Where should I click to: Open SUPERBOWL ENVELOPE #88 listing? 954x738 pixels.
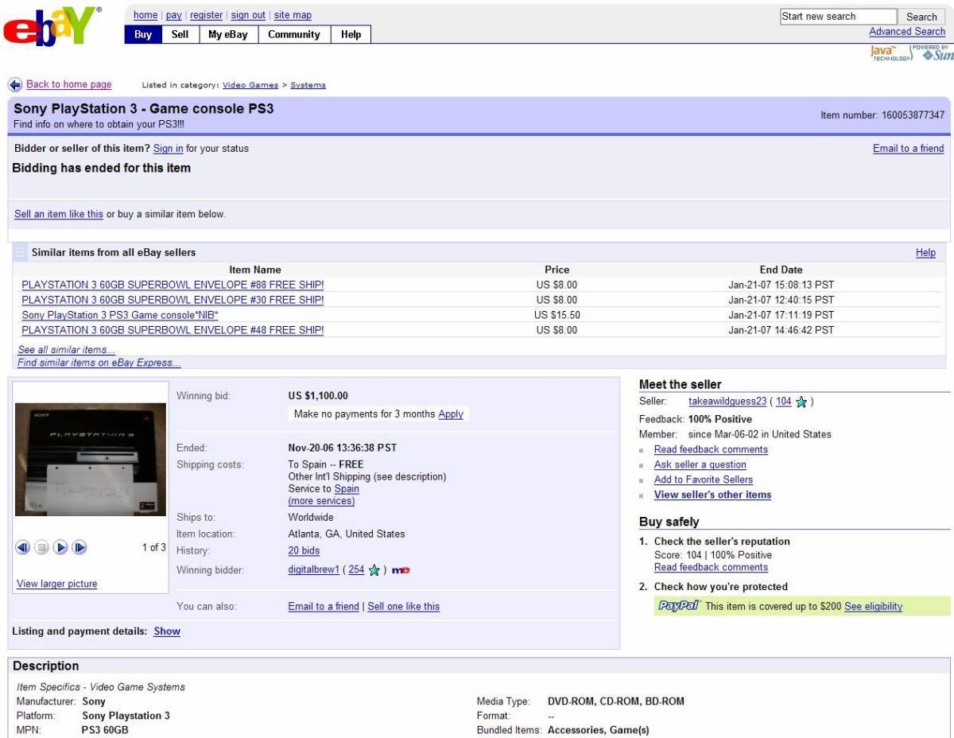pyautogui.click(x=173, y=285)
